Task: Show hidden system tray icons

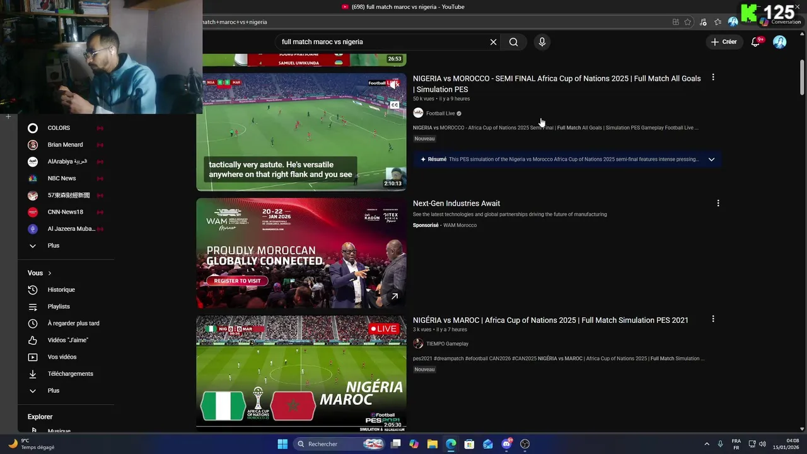Action: tap(707, 444)
